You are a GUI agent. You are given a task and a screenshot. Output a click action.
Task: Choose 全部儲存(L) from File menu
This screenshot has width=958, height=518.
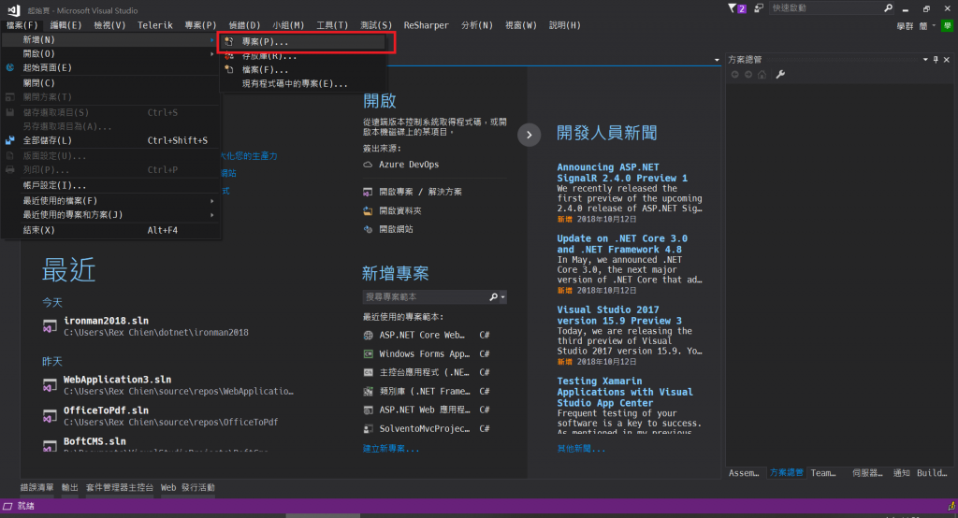[x=110, y=140]
